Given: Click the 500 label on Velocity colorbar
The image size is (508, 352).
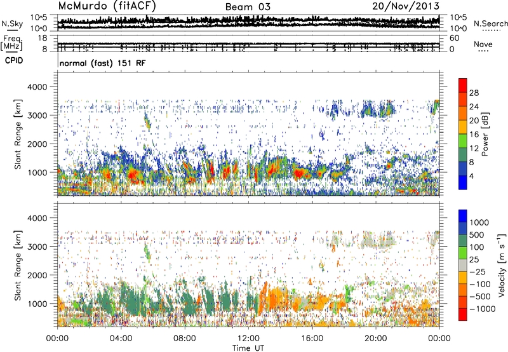Looking at the screenshot, I should point(477,235).
